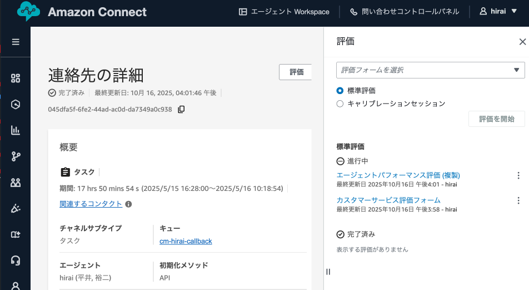Open options menu for カスタマーサービス評価フォーム
The width and height of the screenshot is (529, 290).
(518, 200)
